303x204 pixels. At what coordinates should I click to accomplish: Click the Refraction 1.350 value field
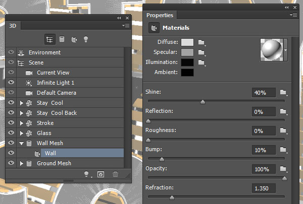tap(264, 188)
